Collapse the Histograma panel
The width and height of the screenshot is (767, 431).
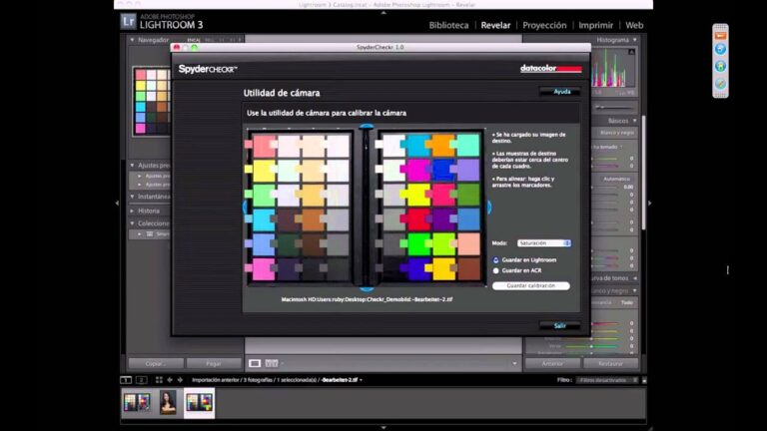[635, 40]
